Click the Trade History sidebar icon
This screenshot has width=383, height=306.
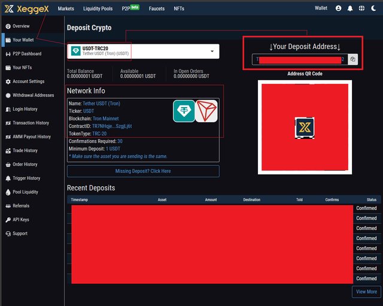[x=8, y=150]
